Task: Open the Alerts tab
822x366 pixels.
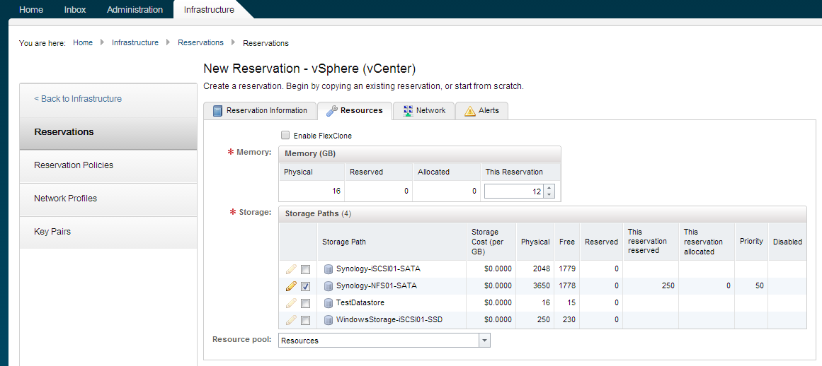Action: tap(481, 111)
